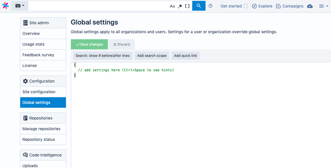
Task: Click the Explore compass icon
Action: (x=254, y=6)
